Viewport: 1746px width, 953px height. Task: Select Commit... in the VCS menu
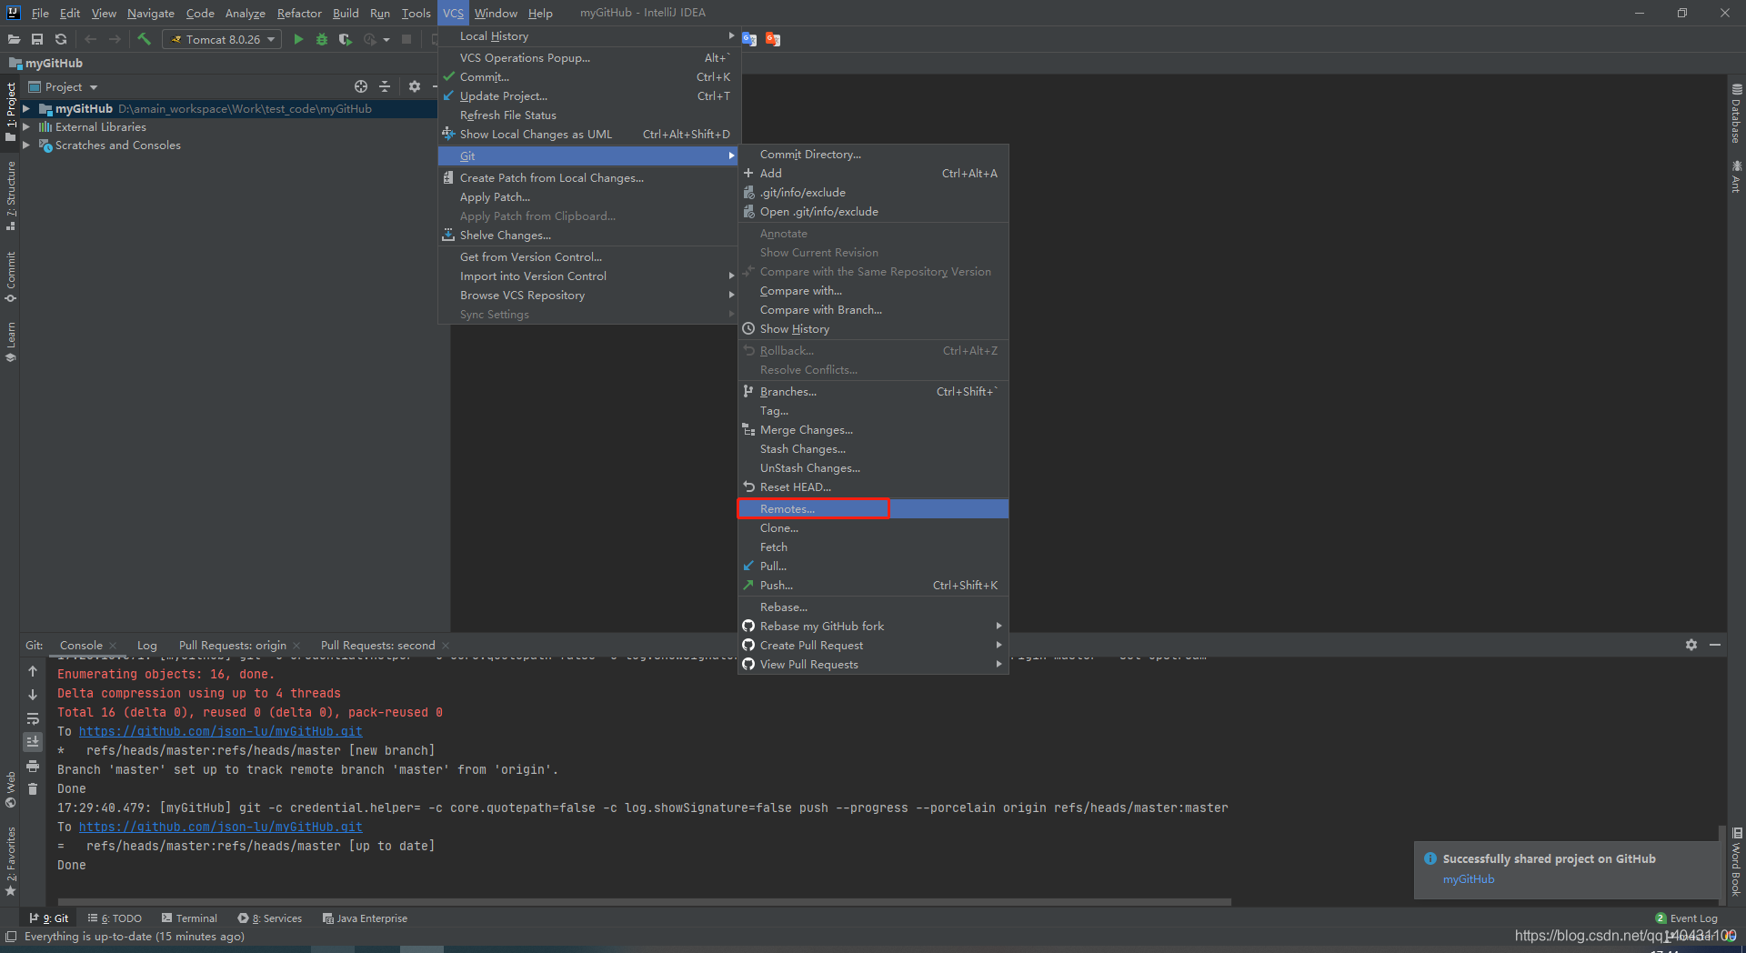pos(589,77)
